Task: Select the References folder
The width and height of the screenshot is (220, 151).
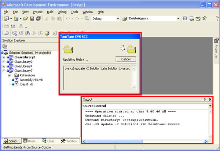Action: pyautogui.click(x=27, y=75)
